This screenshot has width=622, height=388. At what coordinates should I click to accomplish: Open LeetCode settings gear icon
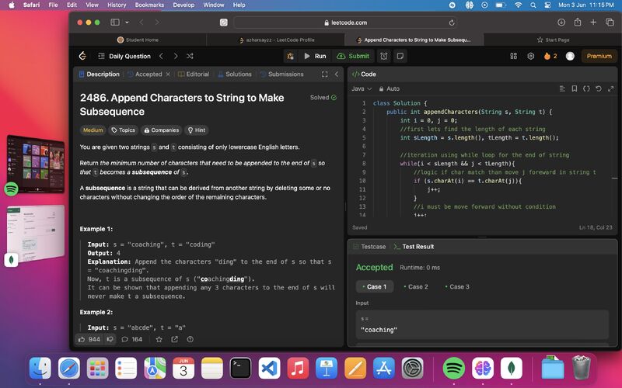[x=531, y=56]
